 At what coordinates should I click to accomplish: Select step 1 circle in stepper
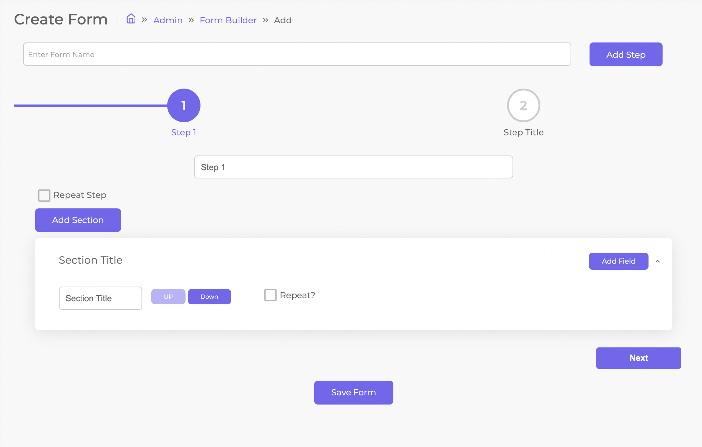184,105
